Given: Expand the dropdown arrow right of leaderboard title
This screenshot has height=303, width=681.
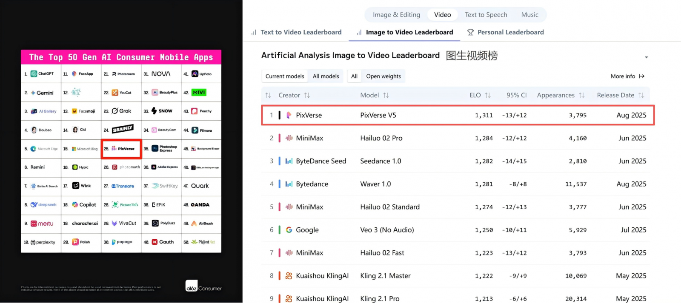Looking at the screenshot, I should [x=646, y=57].
